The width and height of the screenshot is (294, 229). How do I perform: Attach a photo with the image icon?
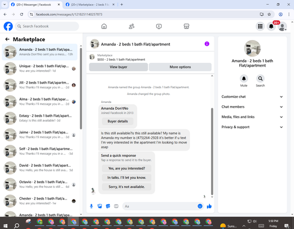pyautogui.click(x=100, y=206)
